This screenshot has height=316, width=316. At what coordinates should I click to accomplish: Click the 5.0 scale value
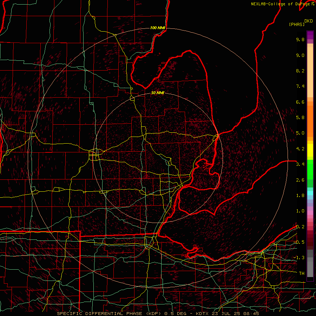click(300, 133)
